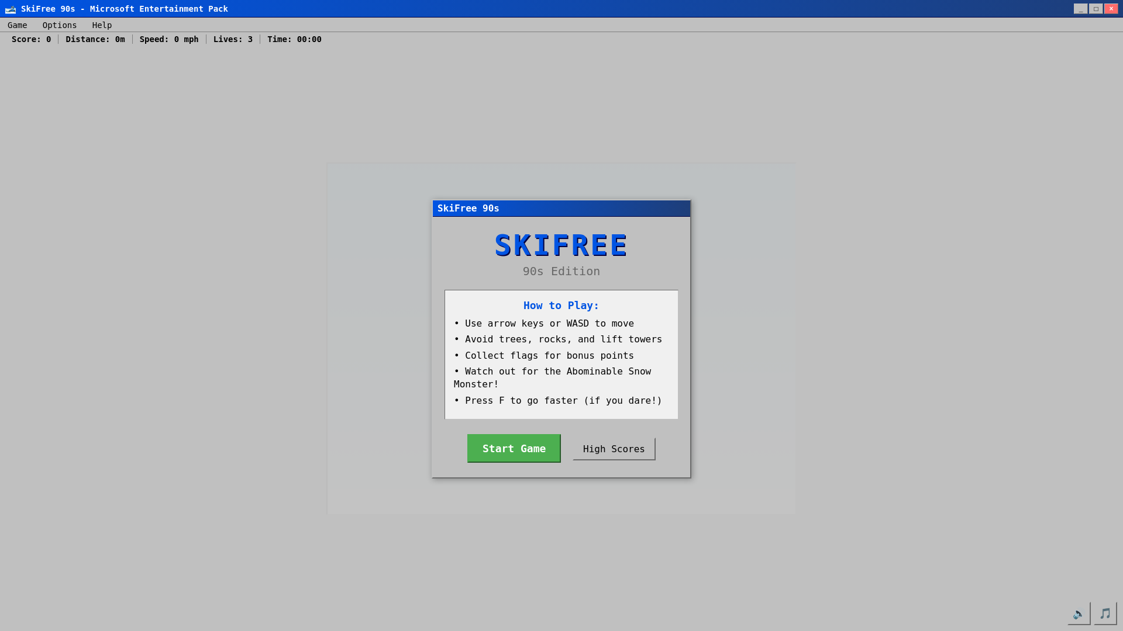
Task: Click 'Collect flags for bonus points'
Action: point(544,356)
